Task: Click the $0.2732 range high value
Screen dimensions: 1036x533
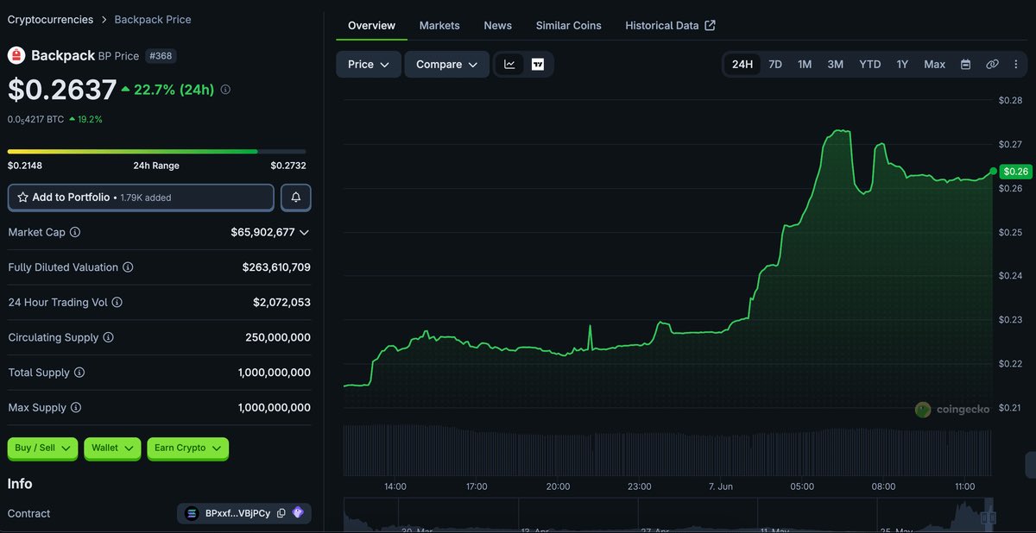Action: (288, 166)
